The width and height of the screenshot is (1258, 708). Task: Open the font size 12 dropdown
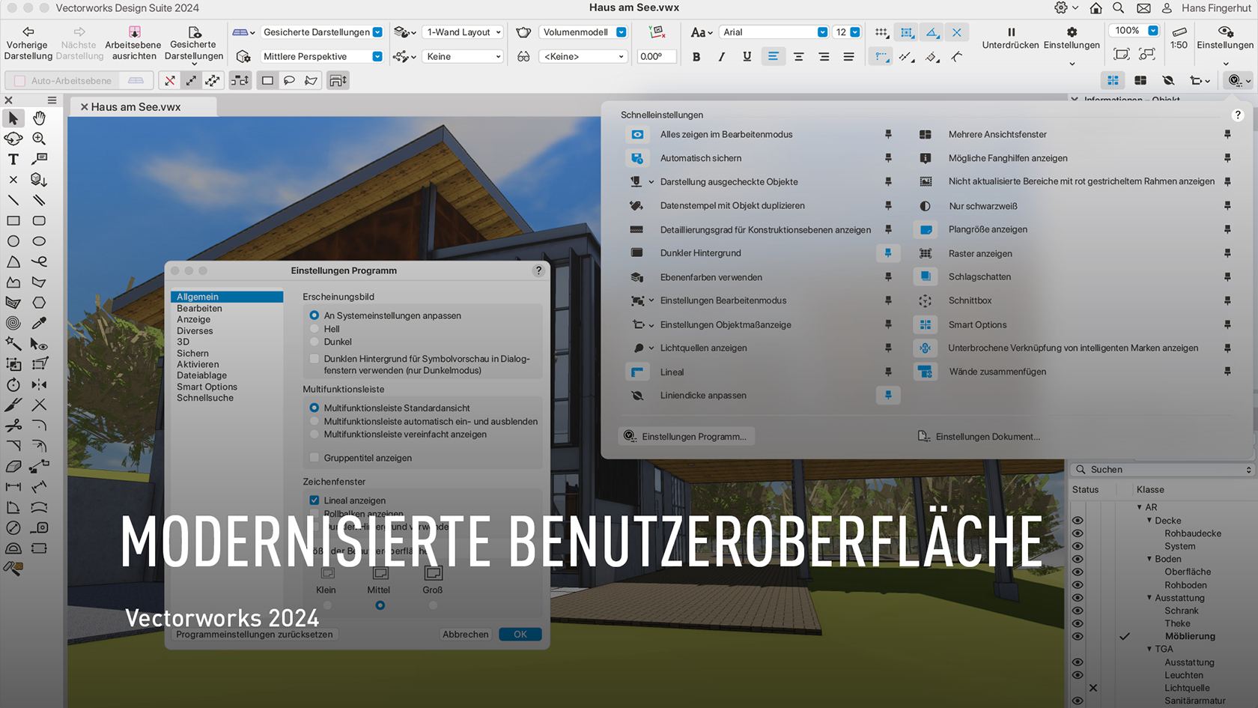coord(847,32)
